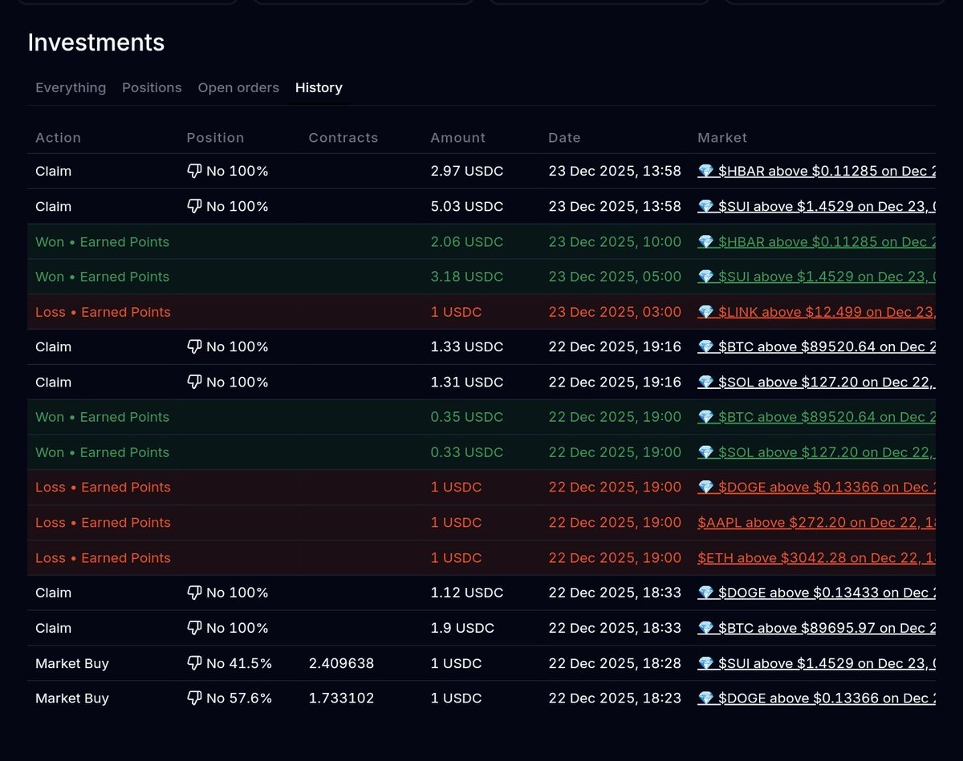
Task: Click contracts value 2.409638
Action: (x=341, y=663)
